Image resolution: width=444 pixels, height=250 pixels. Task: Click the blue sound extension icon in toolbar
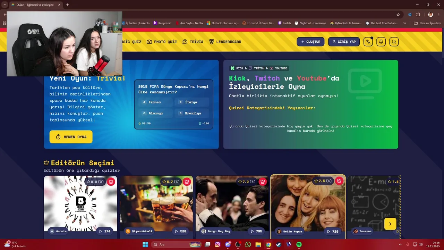point(410,15)
